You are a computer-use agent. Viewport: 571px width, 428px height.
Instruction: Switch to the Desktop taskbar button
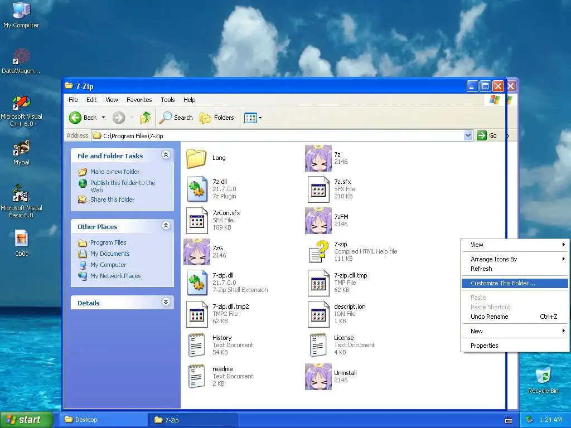104,420
